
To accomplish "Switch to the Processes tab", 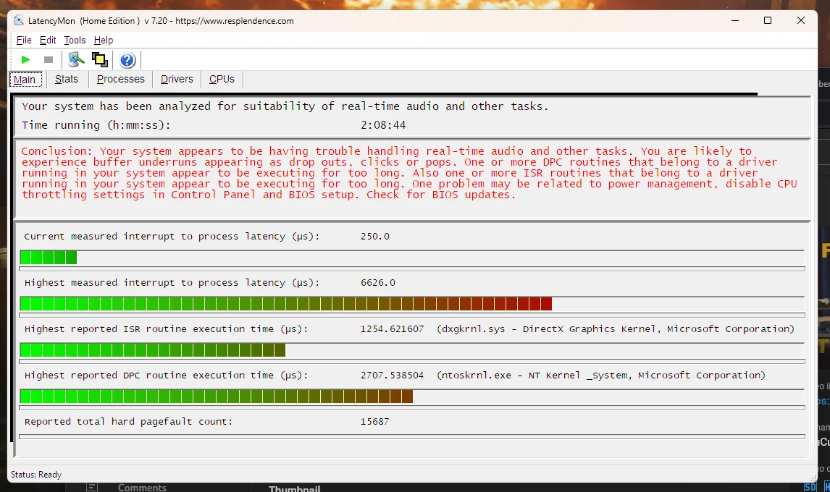I will [121, 79].
